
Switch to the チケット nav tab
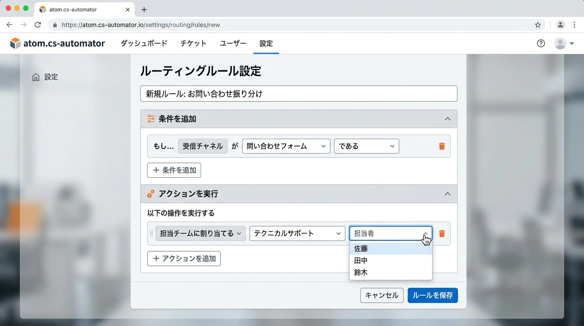193,43
